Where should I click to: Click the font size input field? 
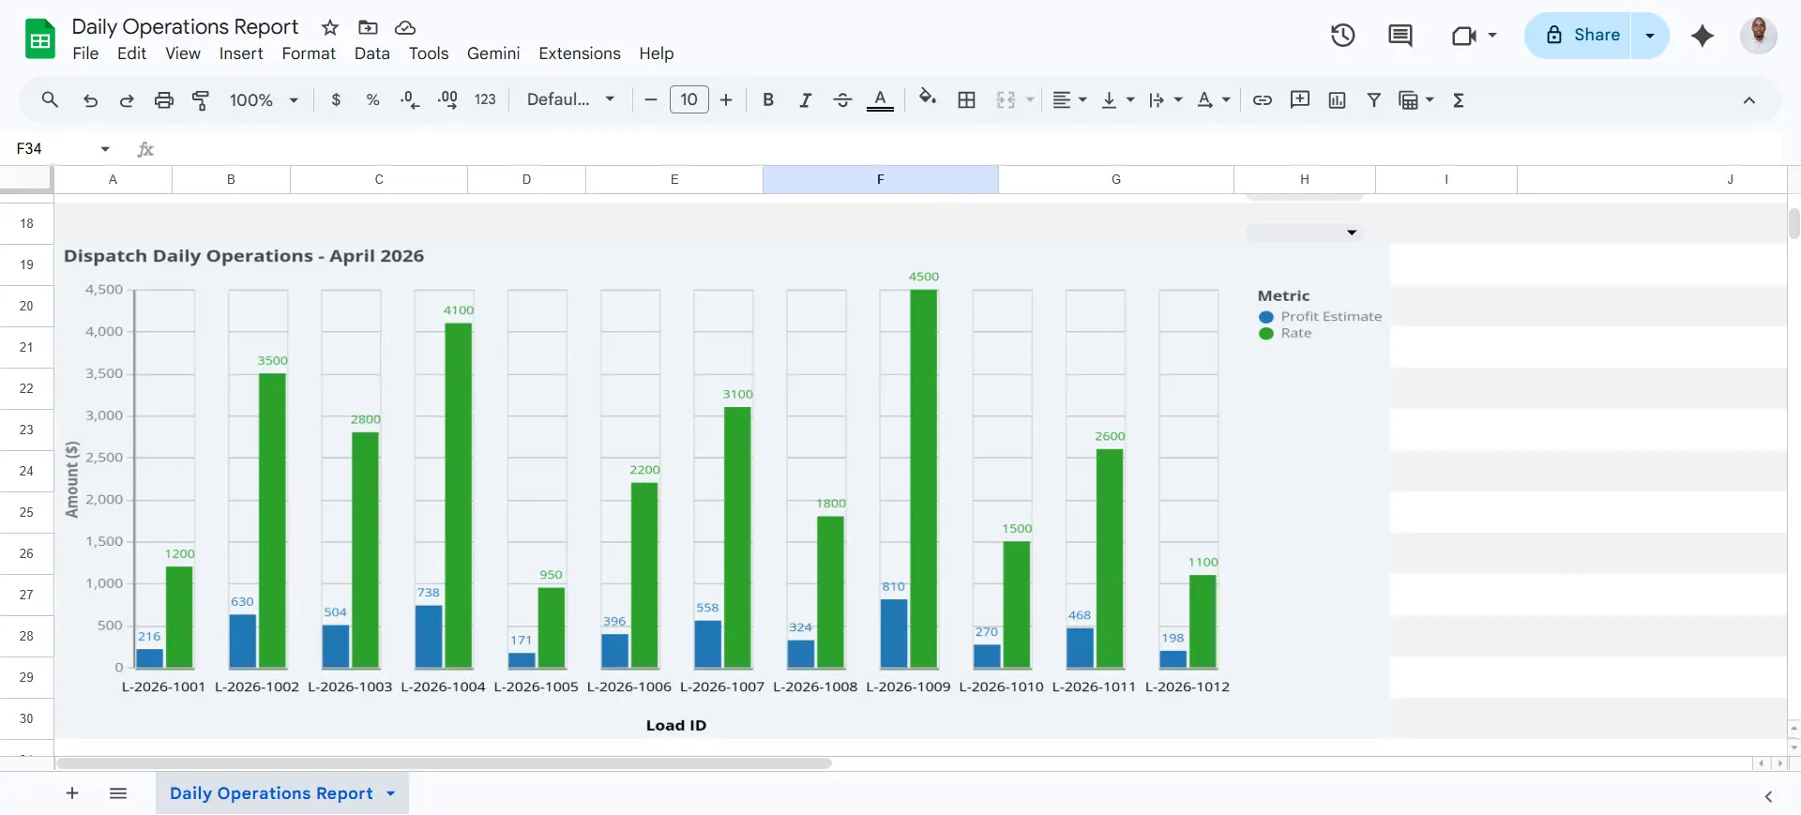point(689,99)
